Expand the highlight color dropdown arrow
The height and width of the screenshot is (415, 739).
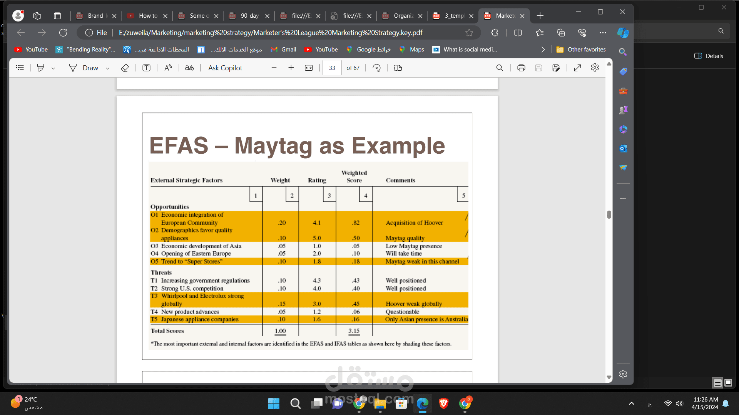pyautogui.click(x=54, y=68)
